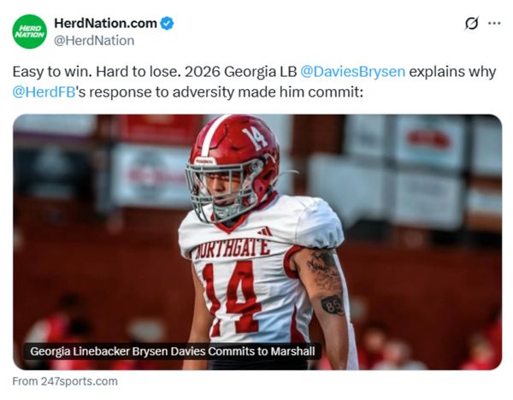
Task: Open the three-dot more options menu
Action: (x=494, y=24)
